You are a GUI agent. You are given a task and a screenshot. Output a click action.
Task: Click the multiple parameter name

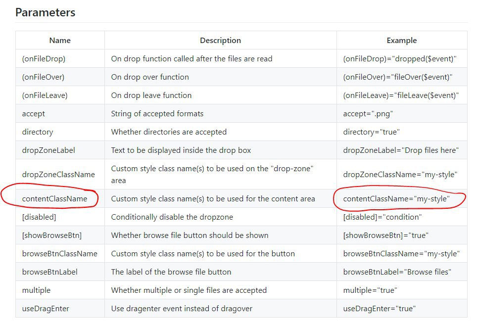pyautogui.click(x=36, y=290)
